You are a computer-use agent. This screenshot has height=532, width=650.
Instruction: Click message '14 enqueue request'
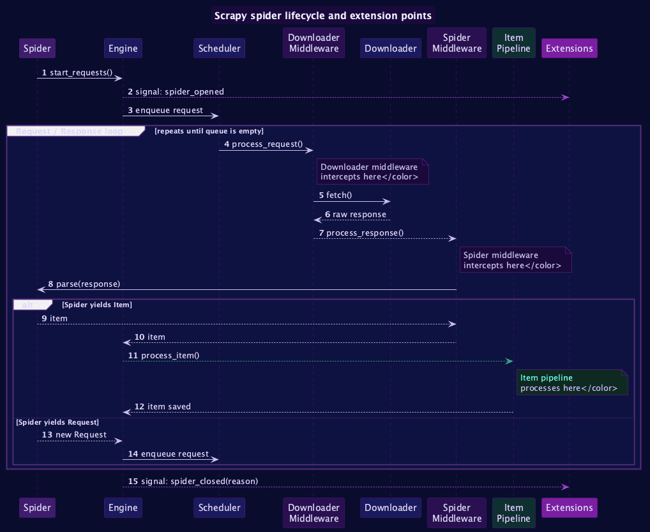[169, 454]
